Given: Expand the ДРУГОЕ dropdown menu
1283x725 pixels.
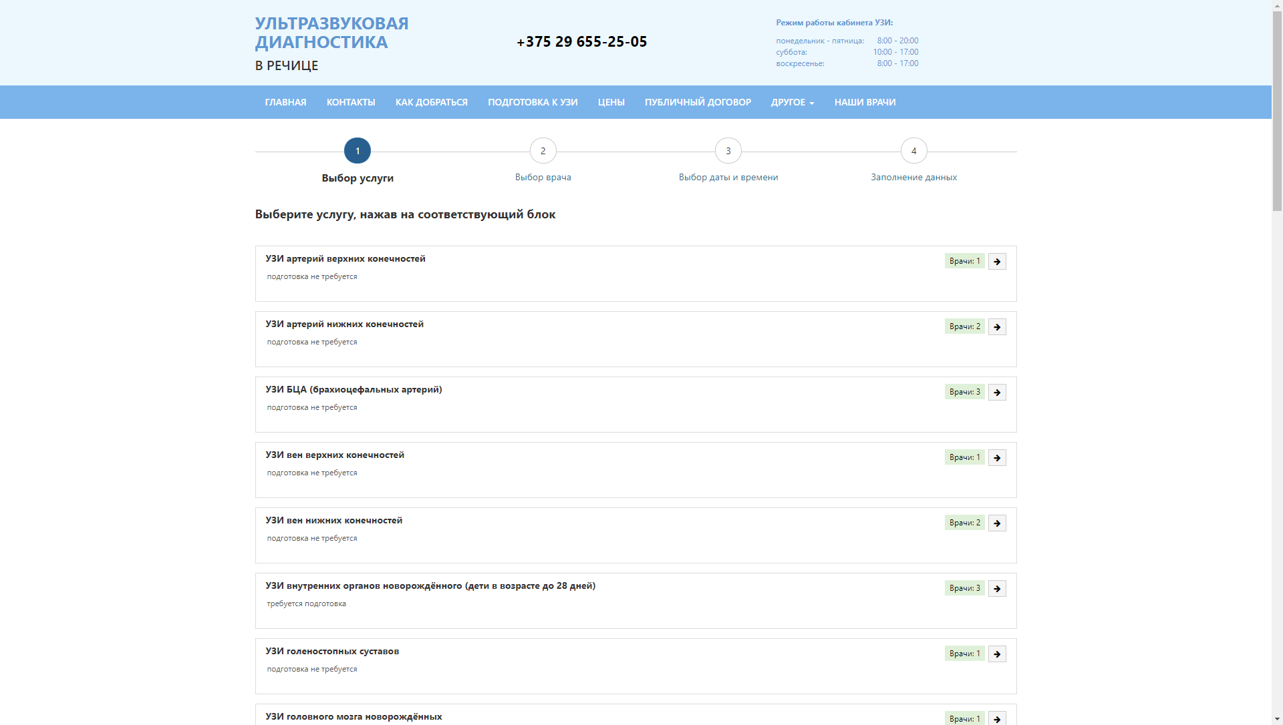Looking at the screenshot, I should click(x=792, y=102).
